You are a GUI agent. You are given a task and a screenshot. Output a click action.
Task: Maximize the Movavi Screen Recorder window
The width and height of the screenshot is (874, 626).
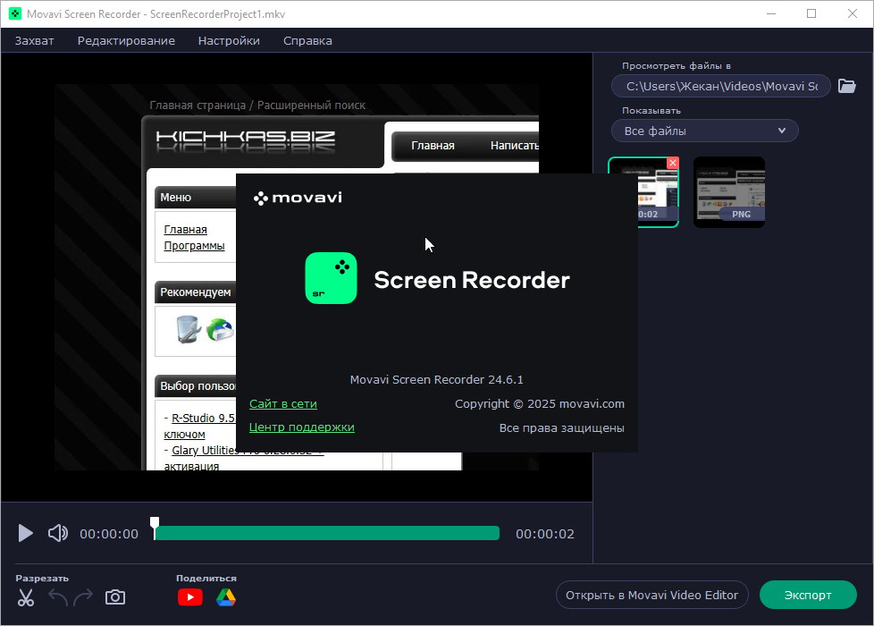pos(811,14)
